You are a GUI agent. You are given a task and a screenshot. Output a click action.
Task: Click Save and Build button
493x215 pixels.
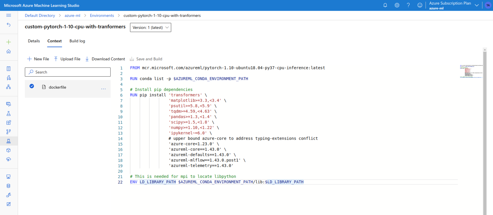click(146, 59)
